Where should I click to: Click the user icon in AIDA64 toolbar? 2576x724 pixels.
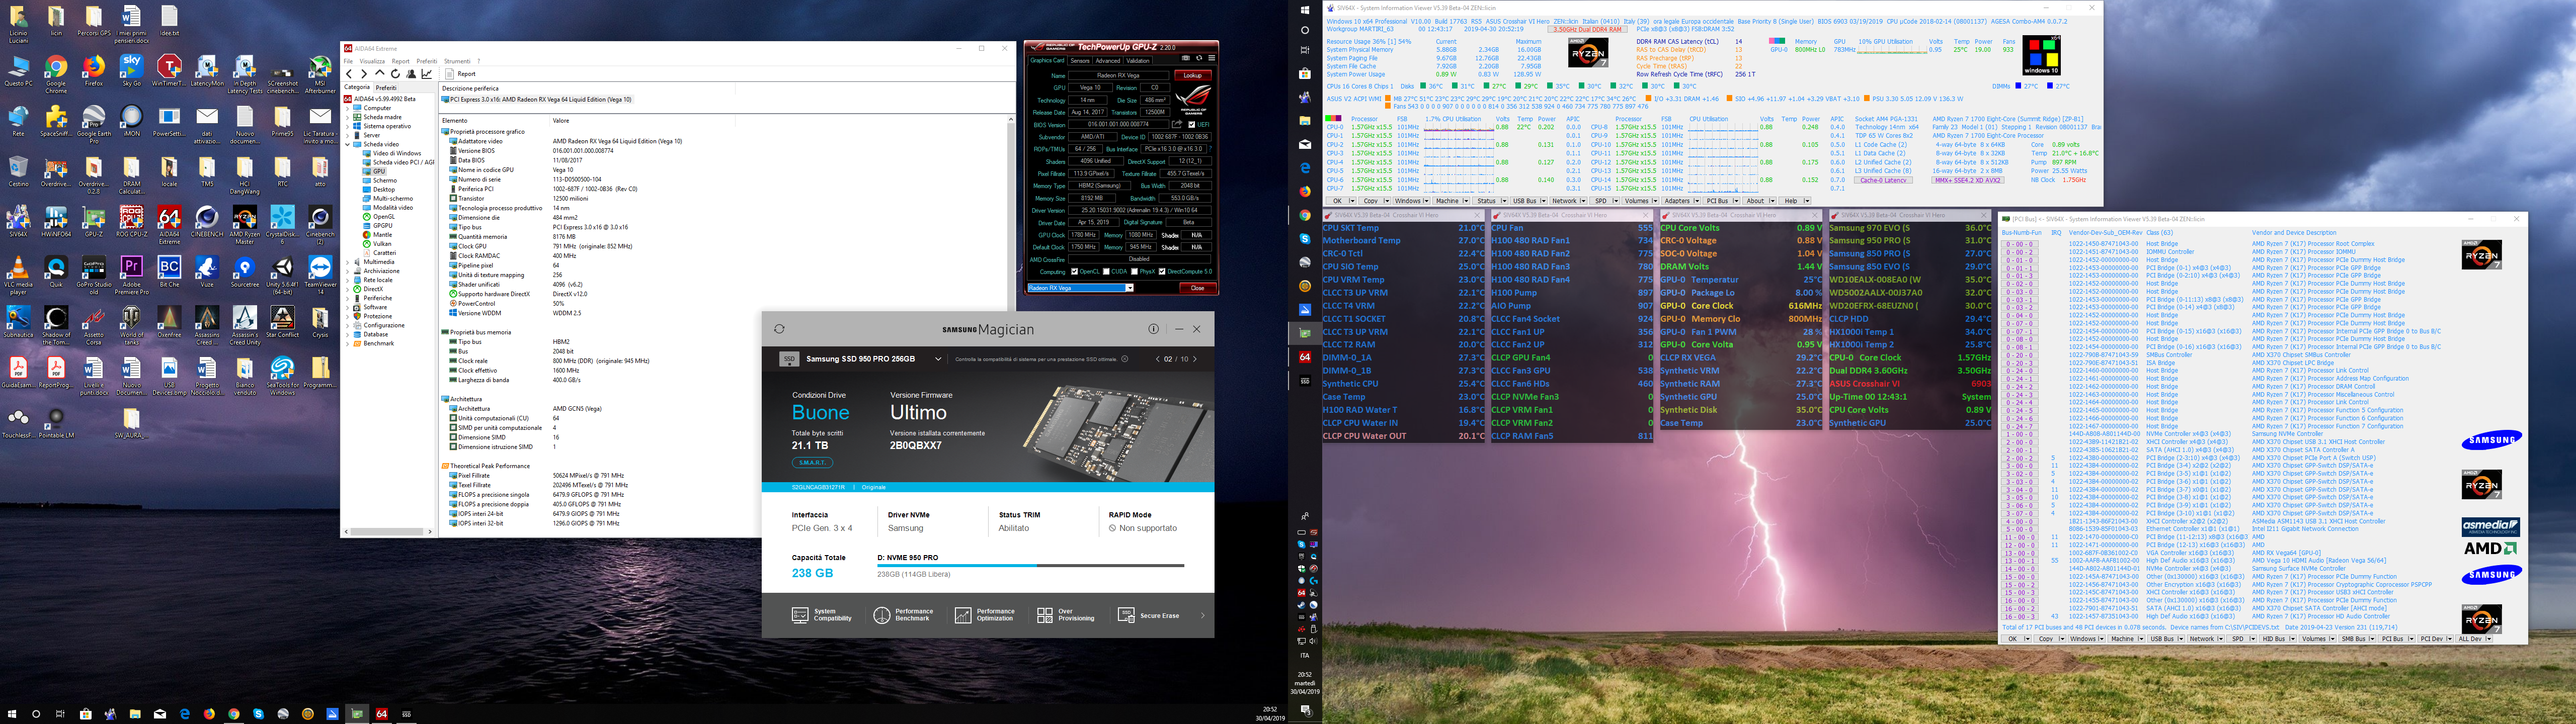tap(411, 74)
